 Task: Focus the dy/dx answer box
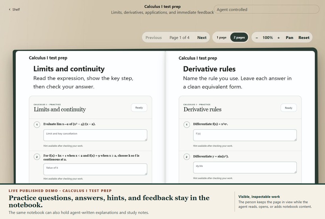pyautogui.click(x=245, y=167)
